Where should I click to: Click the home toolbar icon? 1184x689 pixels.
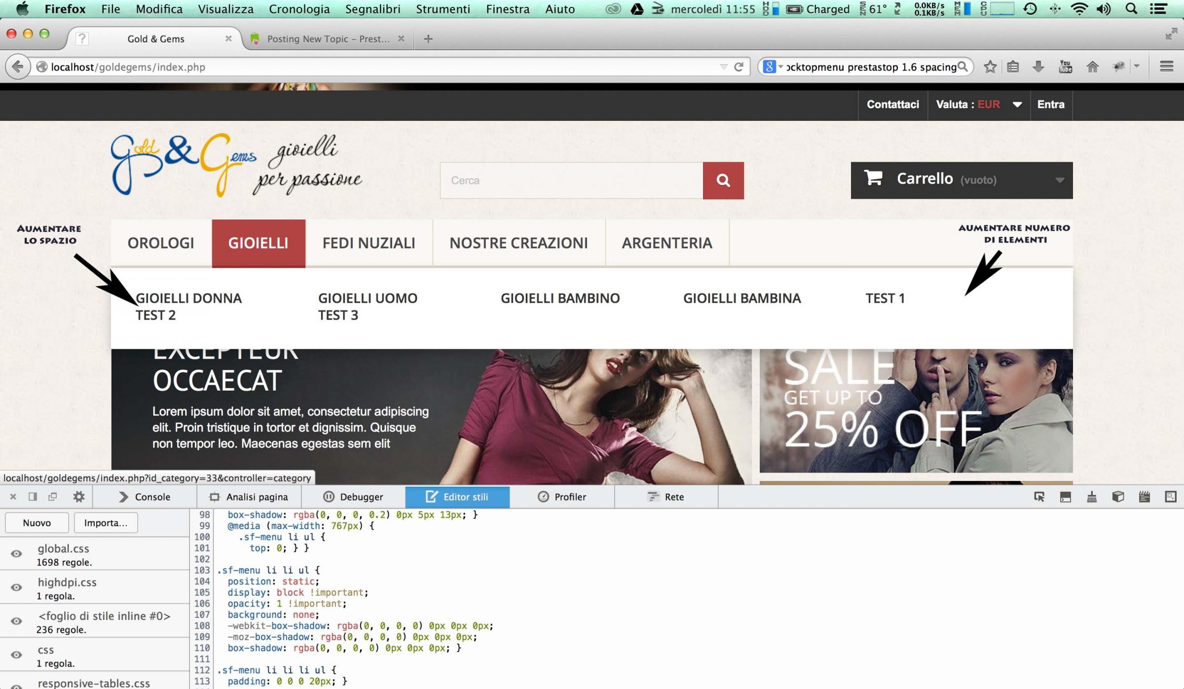click(1092, 67)
